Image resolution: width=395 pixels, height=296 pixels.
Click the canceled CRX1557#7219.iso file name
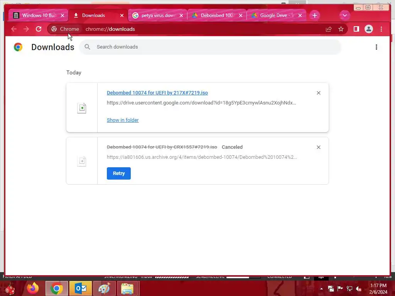pyautogui.click(x=162, y=147)
